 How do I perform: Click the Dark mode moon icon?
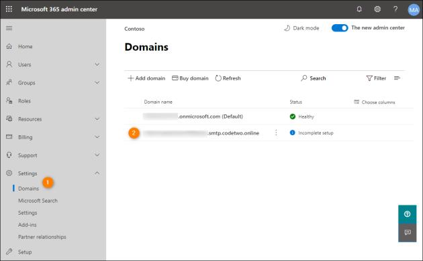(287, 28)
